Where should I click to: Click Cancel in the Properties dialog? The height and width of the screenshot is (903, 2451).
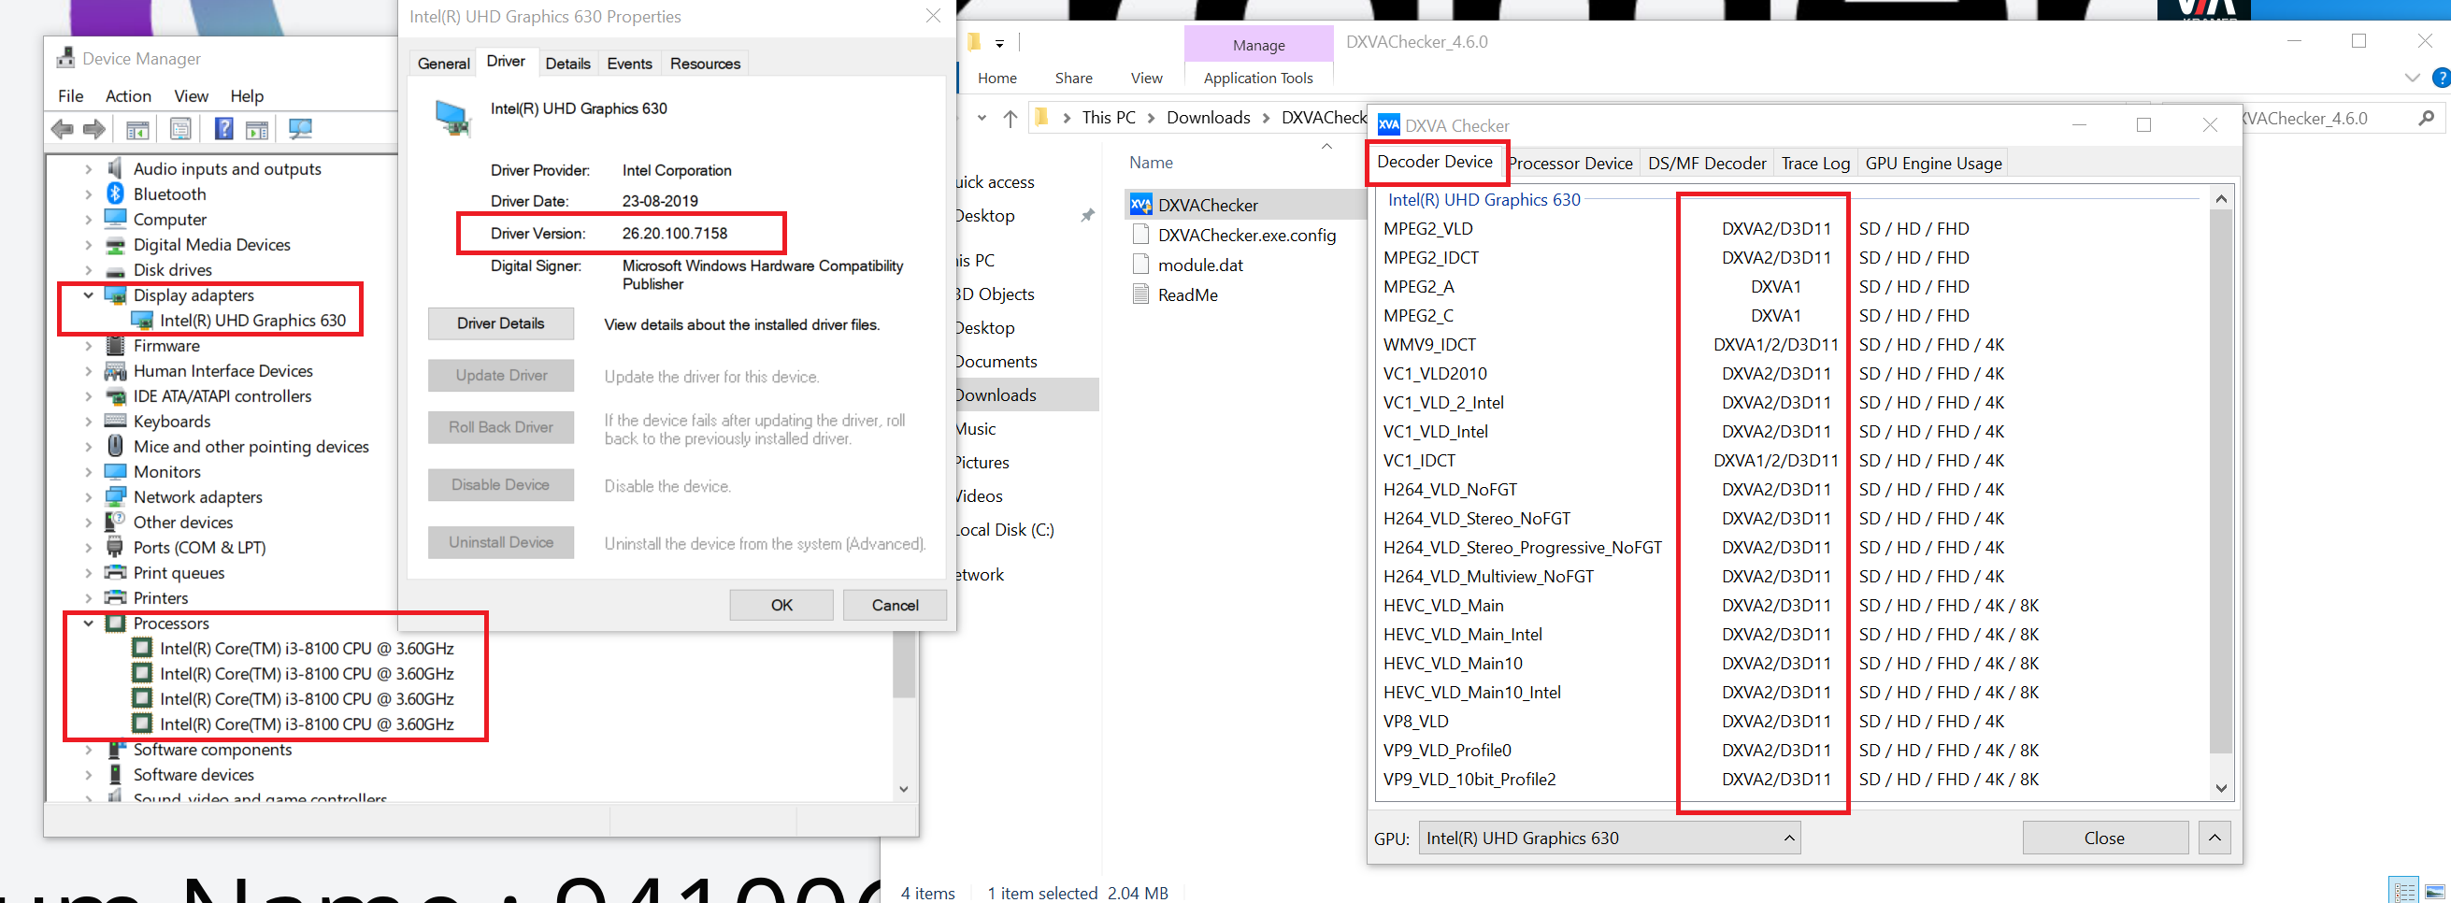click(x=895, y=605)
